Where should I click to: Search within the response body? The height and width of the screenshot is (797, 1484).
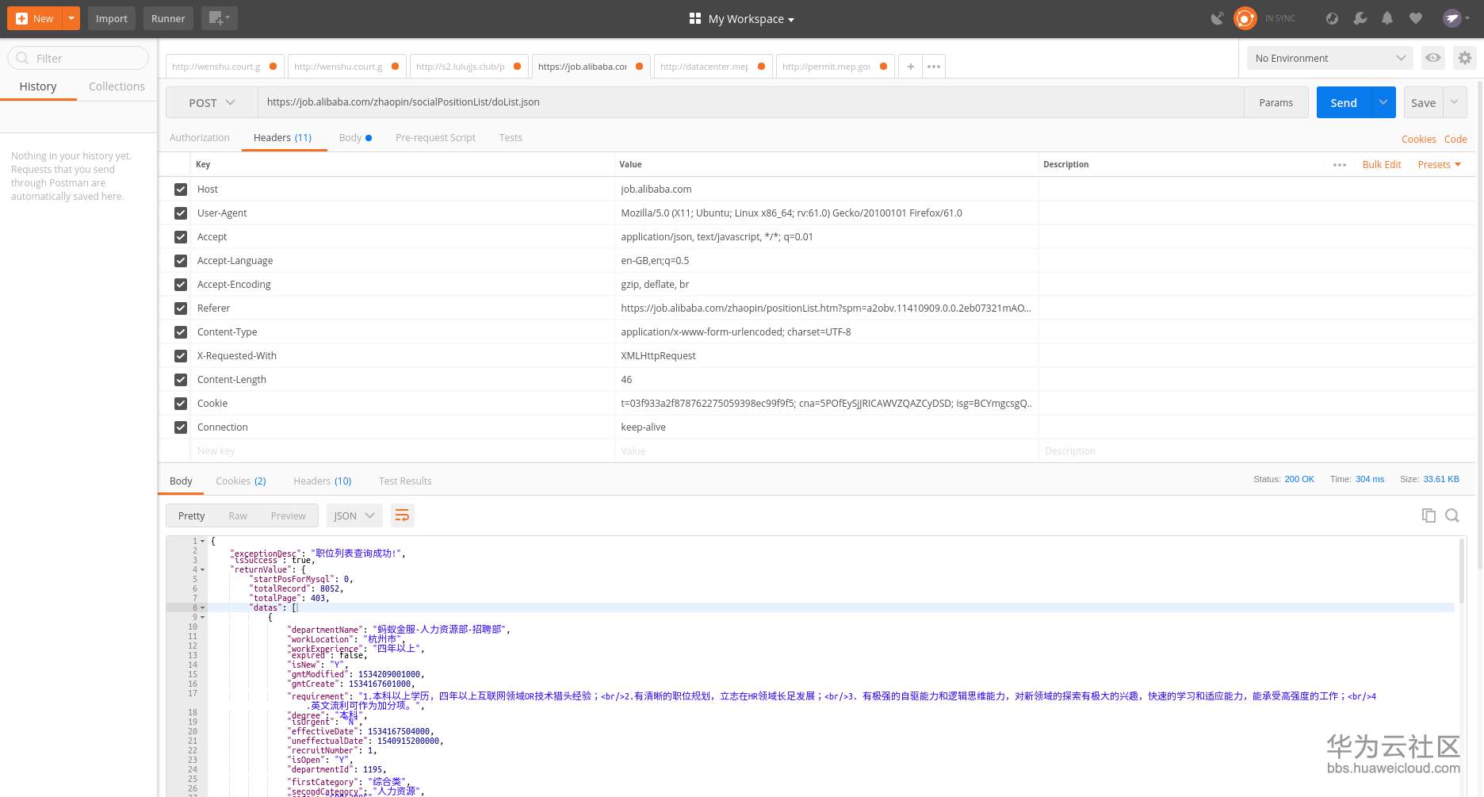pyautogui.click(x=1452, y=515)
